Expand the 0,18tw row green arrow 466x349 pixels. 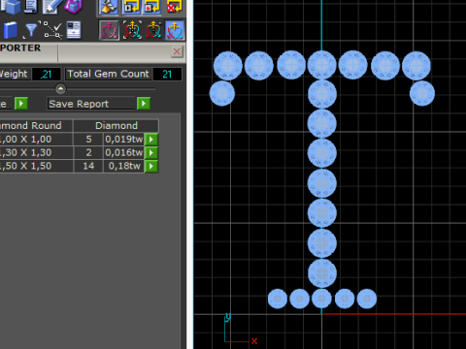(151, 167)
